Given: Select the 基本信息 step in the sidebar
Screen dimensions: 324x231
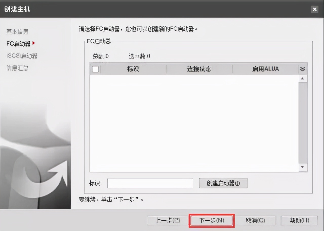Looking at the screenshot, I should [17, 32].
